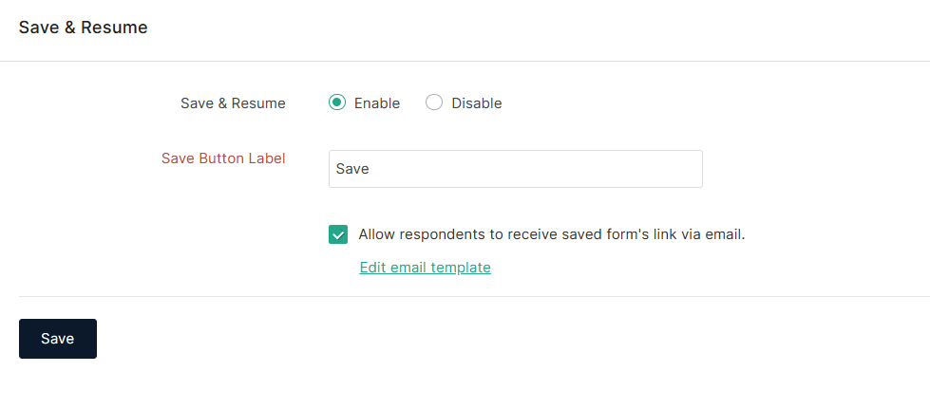Click the "Enable" option label text
Image resolution: width=930 pixels, height=409 pixels.
376,103
